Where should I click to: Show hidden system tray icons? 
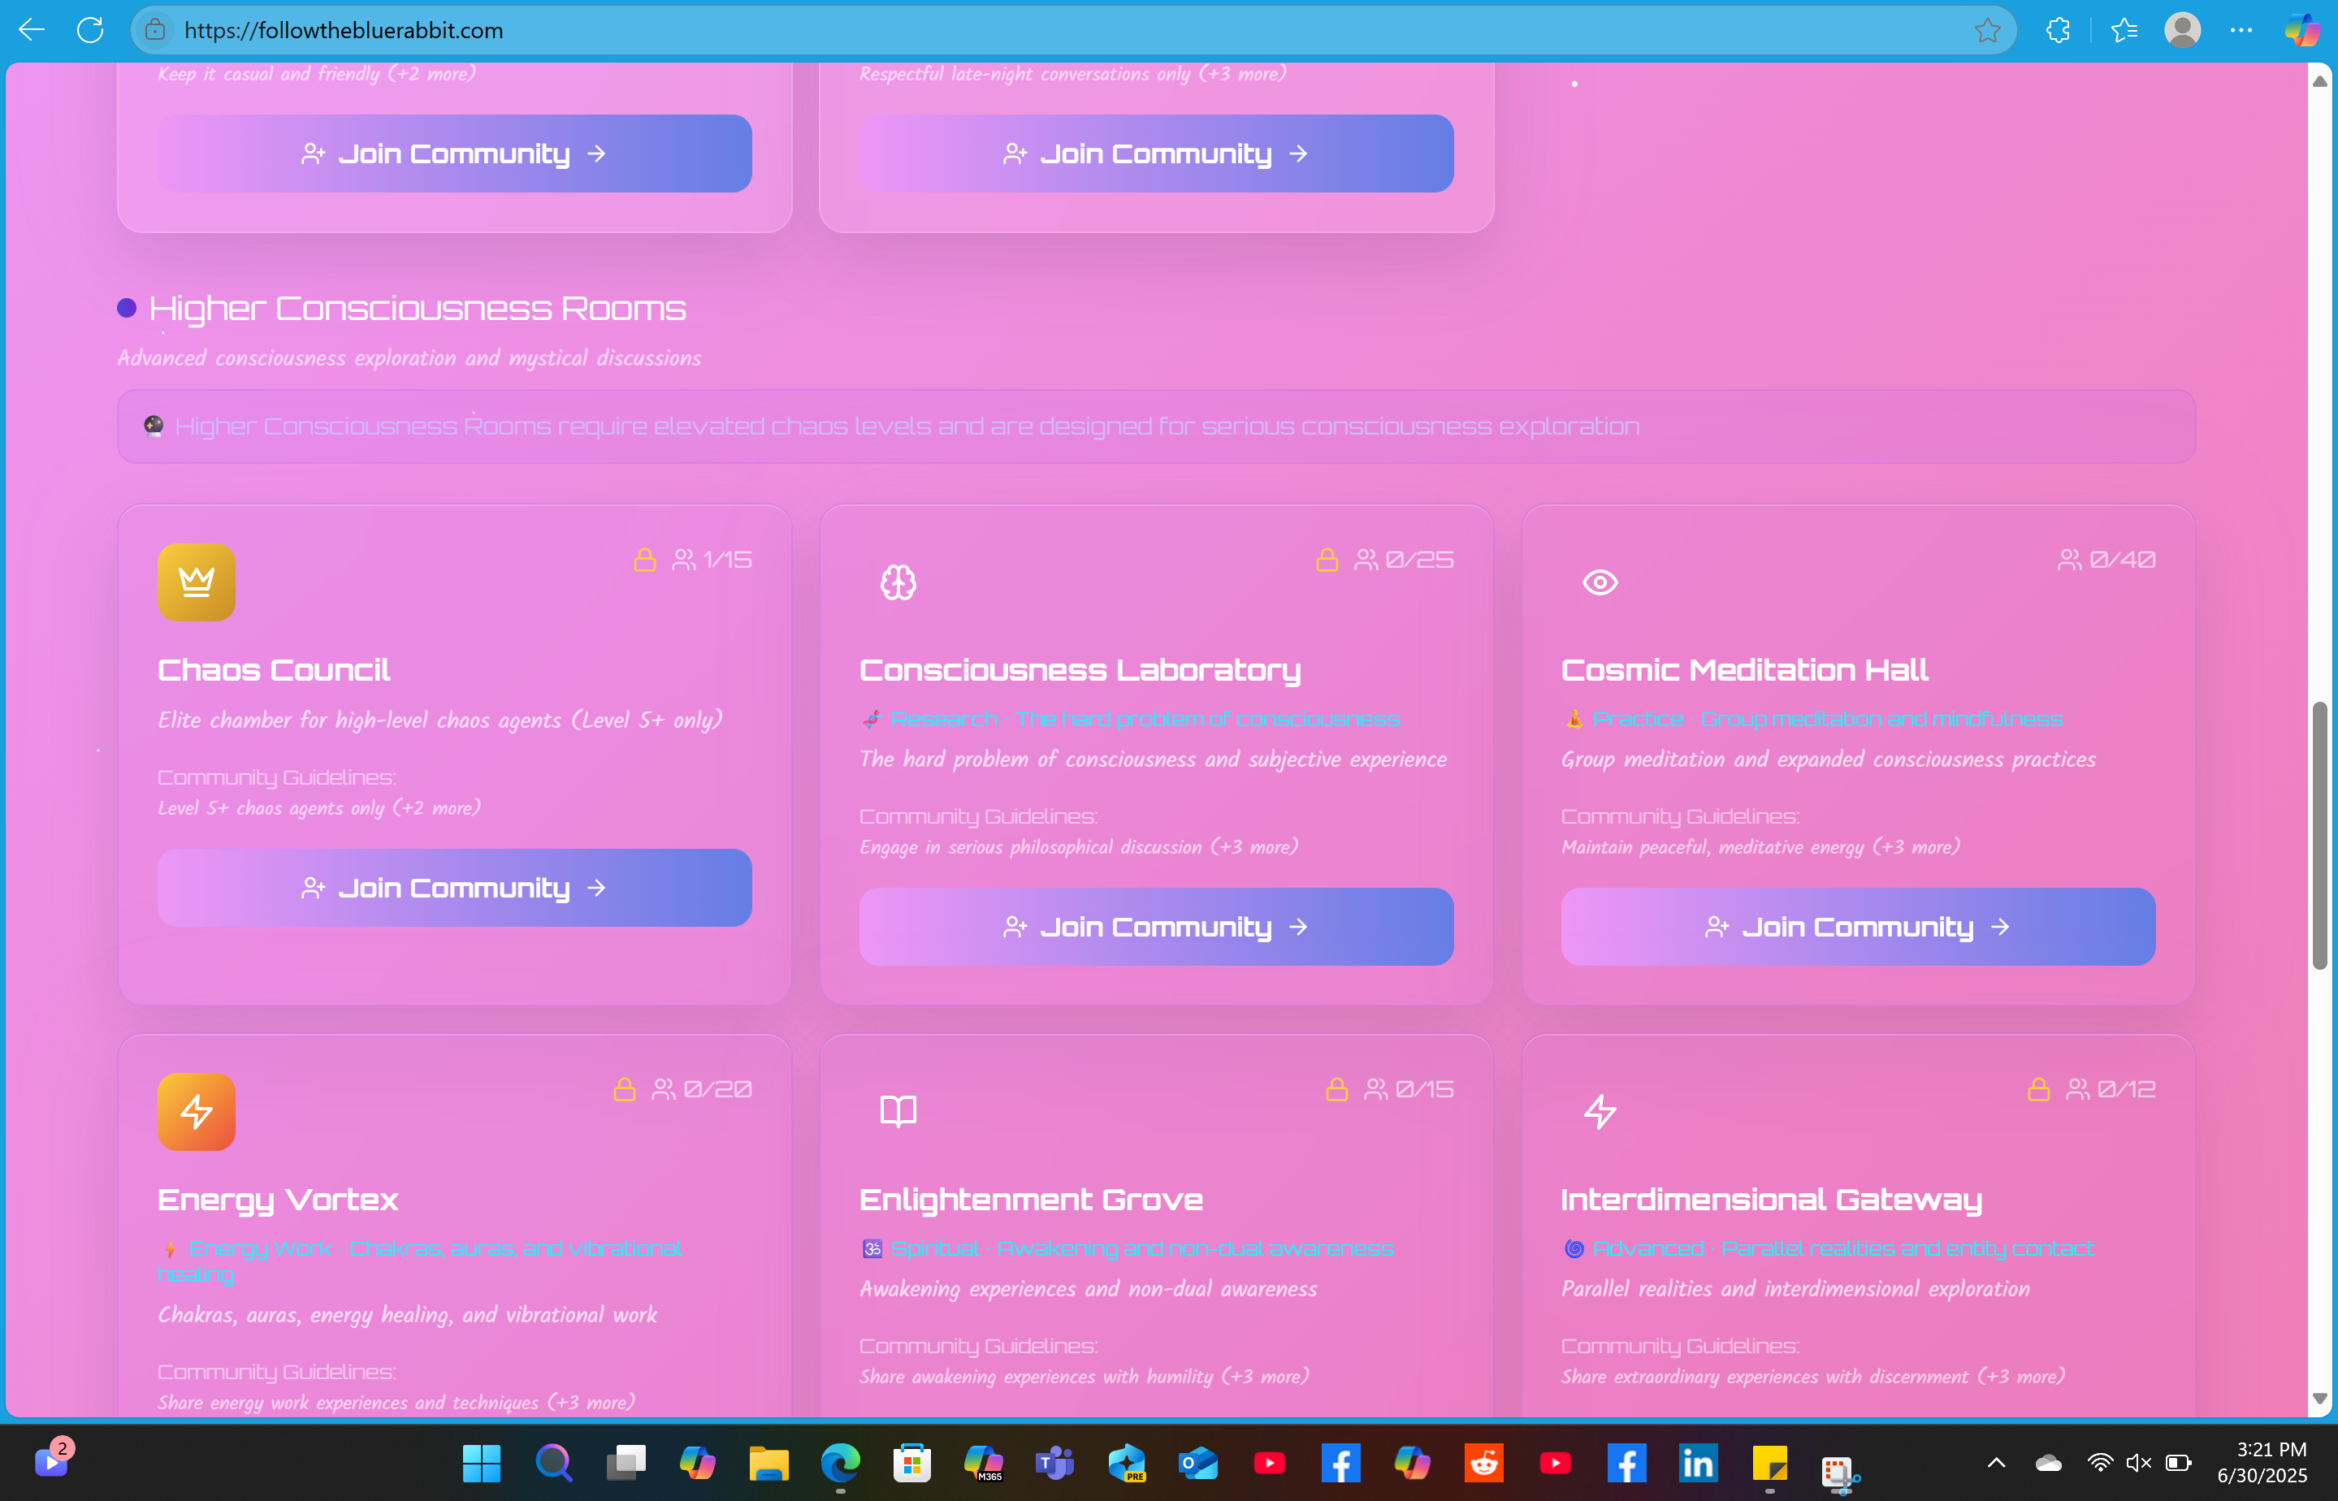1995,1463
